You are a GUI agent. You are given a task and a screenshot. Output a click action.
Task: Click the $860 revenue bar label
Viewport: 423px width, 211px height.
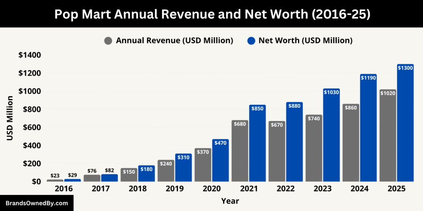tap(351, 108)
